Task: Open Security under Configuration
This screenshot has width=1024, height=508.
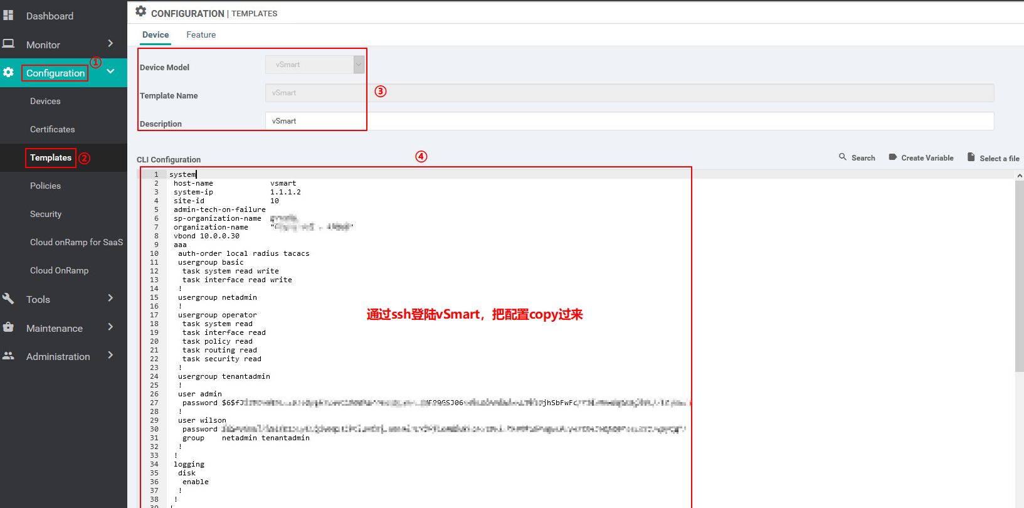Action: point(46,214)
